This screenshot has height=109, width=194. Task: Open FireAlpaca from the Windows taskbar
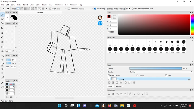pos(103,106)
